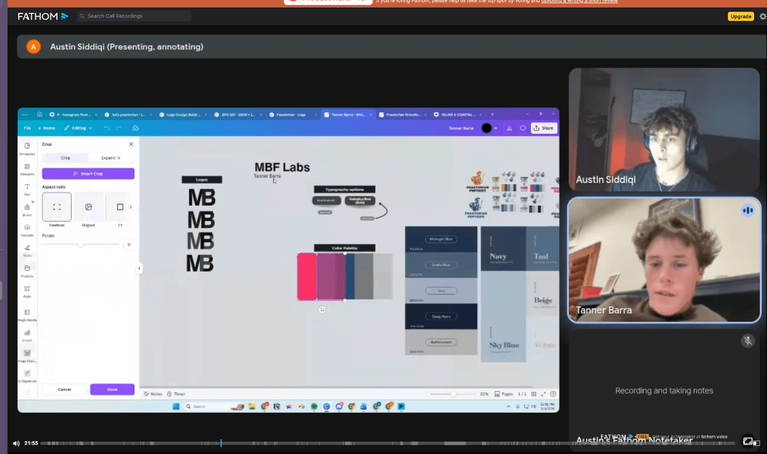The height and width of the screenshot is (454, 767).
Task: Open the Templates panel in Canva sidebar
Action: click(x=27, y=148)
